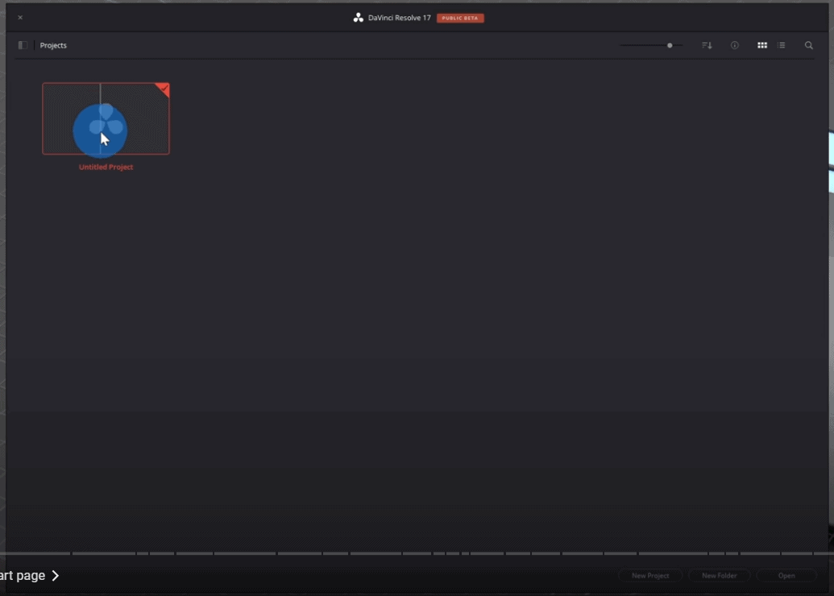Switch to list view

782,45
